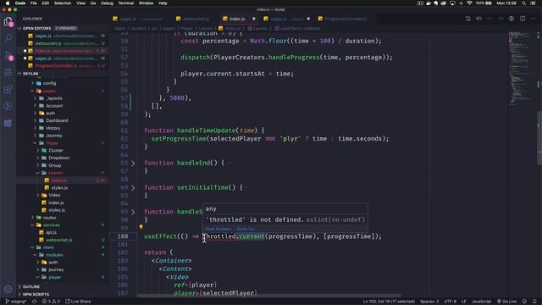The image size is (542, 305).
Task: Switch to the websocket.js editor tab
Action: [196, 19]
